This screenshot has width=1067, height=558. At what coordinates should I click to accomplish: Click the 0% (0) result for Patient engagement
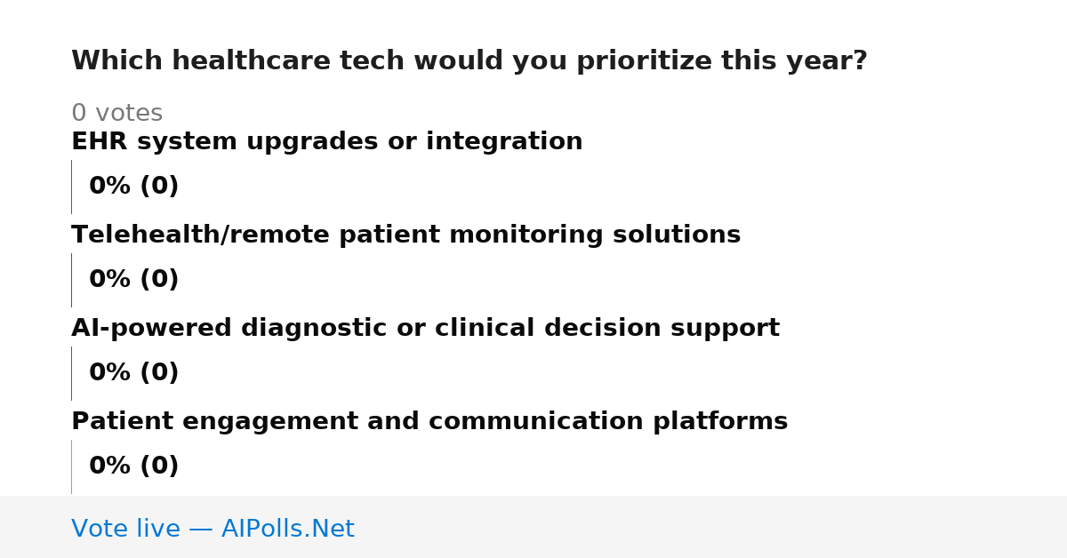pyautogui.click(x=133, y=466)
